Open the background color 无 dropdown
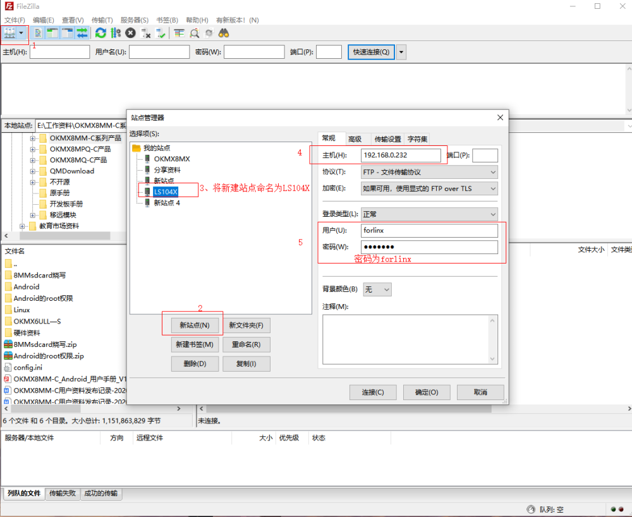 point(377,289)
